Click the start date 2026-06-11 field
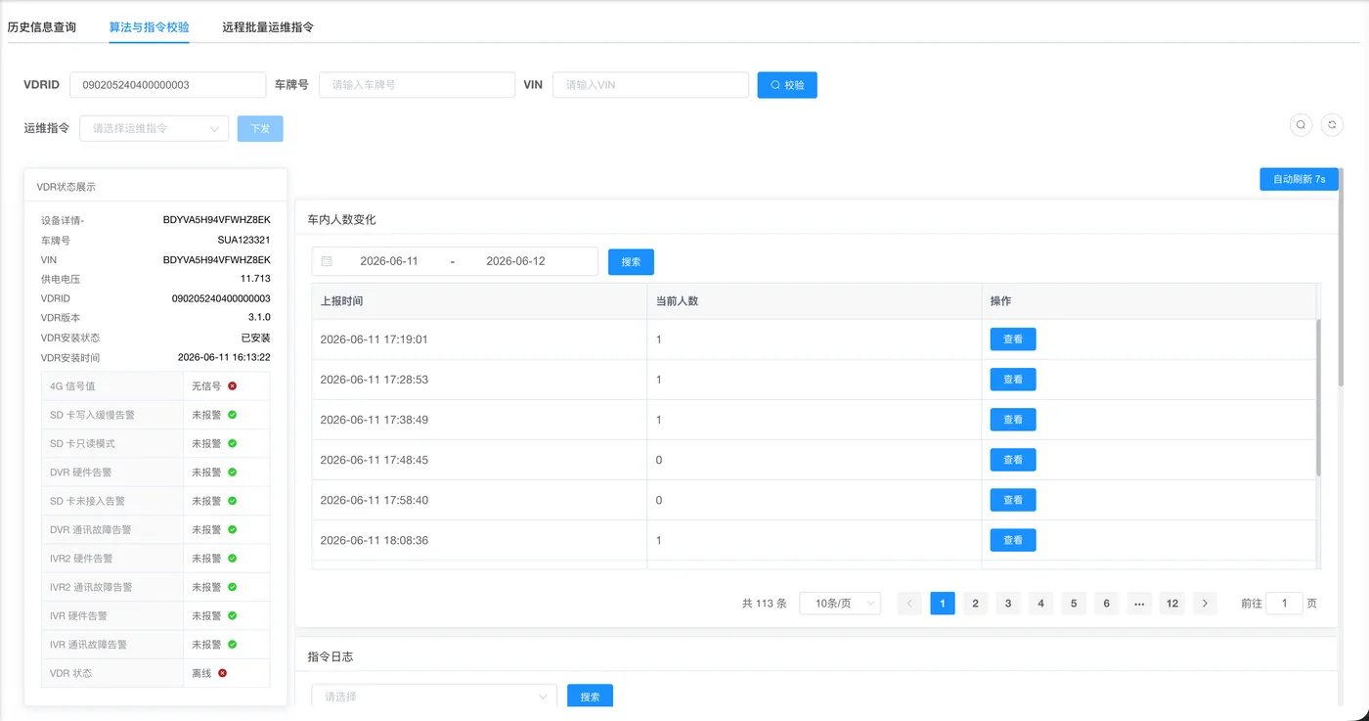 [389, 261]
